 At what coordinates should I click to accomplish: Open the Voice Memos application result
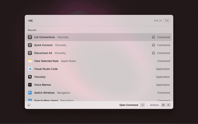42,85
